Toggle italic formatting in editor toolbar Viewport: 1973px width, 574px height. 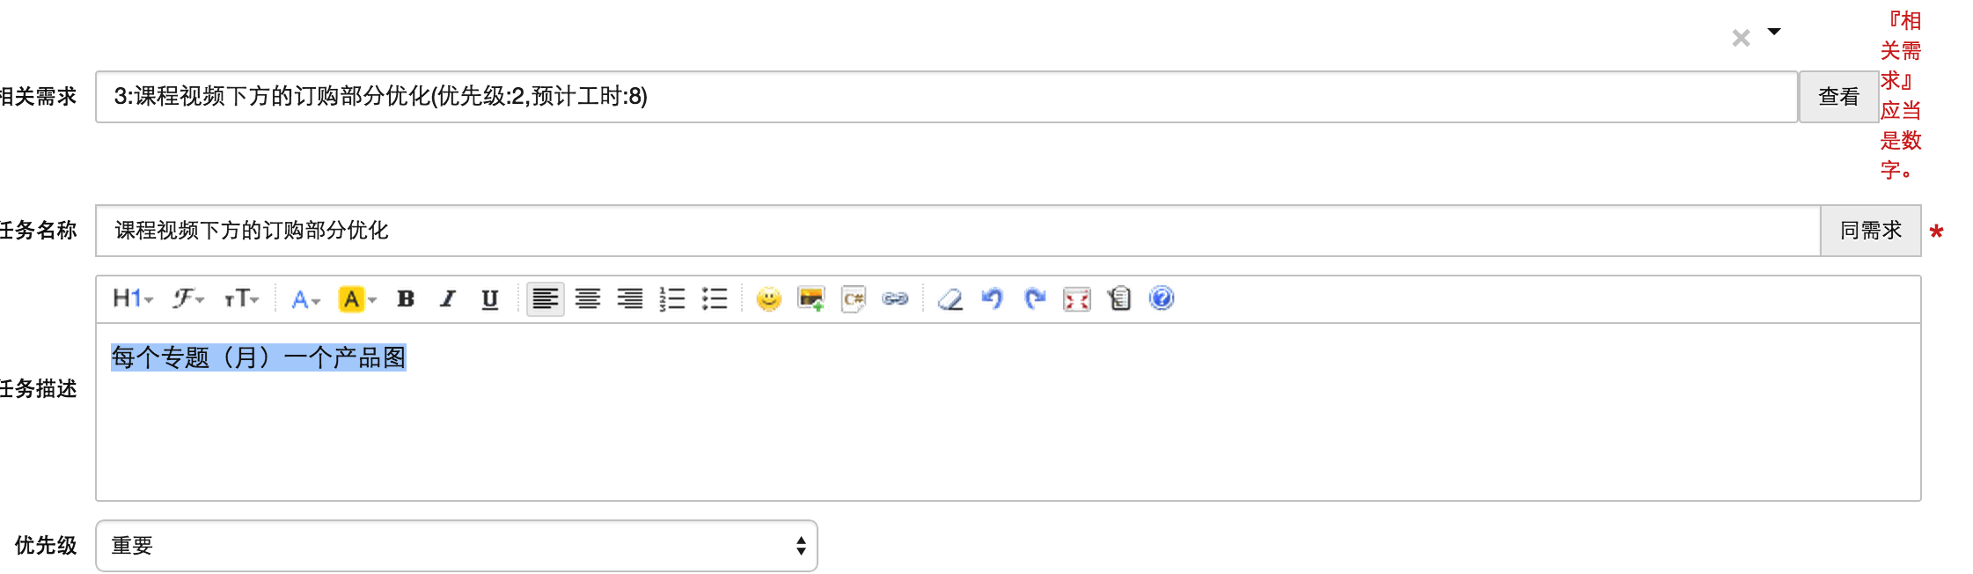click(448, 299)
